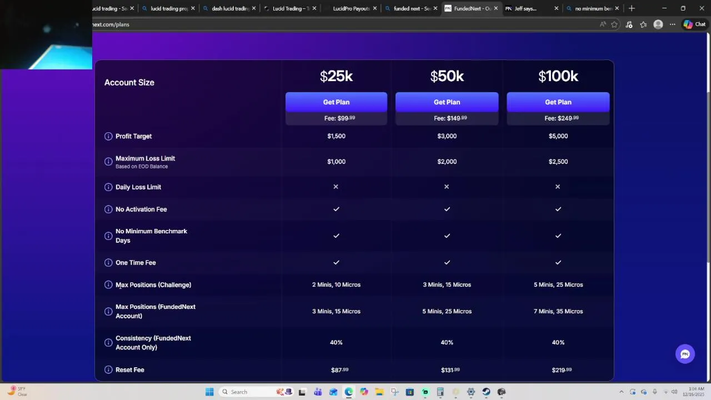Show info for Consistency (FundedNext Account Only)
711x400 pixels.
(x=108, y=343)
